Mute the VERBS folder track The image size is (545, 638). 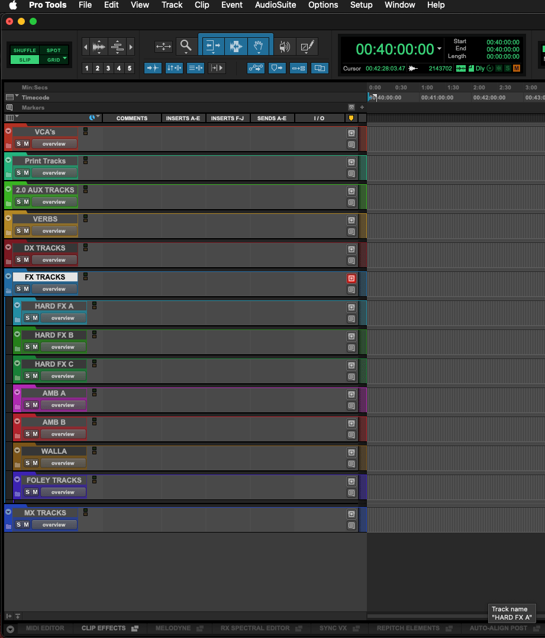click(x=26, y=230)
